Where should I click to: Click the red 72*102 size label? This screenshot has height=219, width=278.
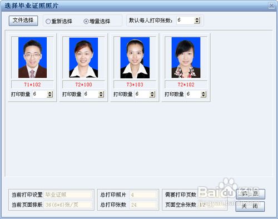pyautogui.click(x=186, y=84)
